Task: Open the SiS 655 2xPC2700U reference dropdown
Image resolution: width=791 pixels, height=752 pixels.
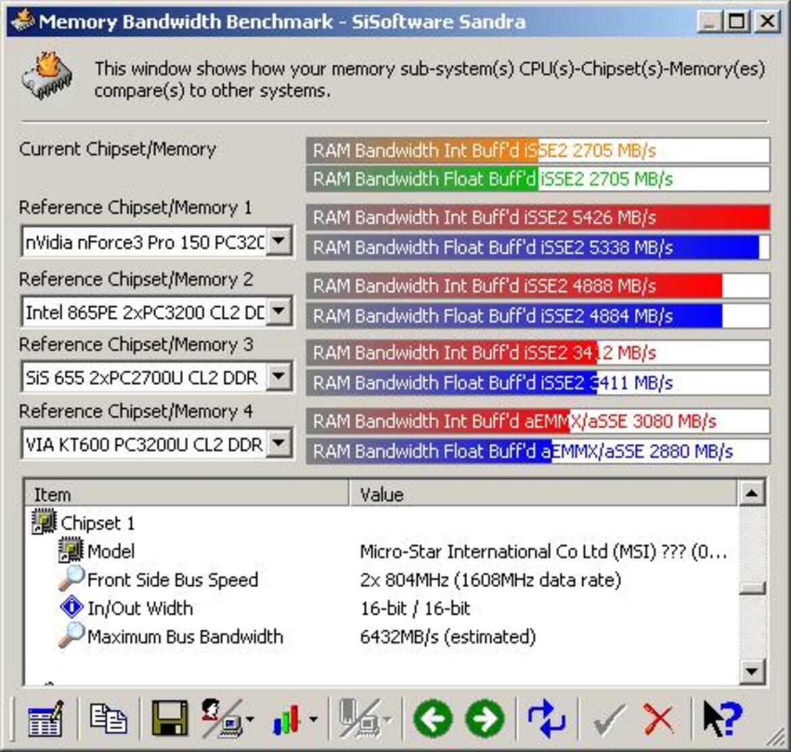Action: [279, 376]
